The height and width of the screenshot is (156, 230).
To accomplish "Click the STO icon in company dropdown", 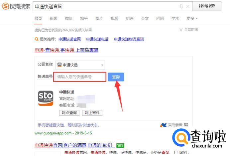I will pyautogui.click(x=59, y=65).
